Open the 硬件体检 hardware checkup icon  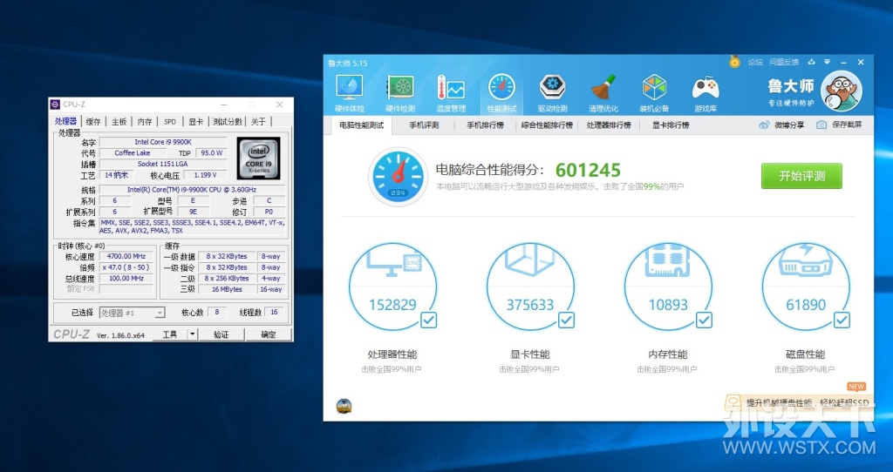[x=349, y=94]
